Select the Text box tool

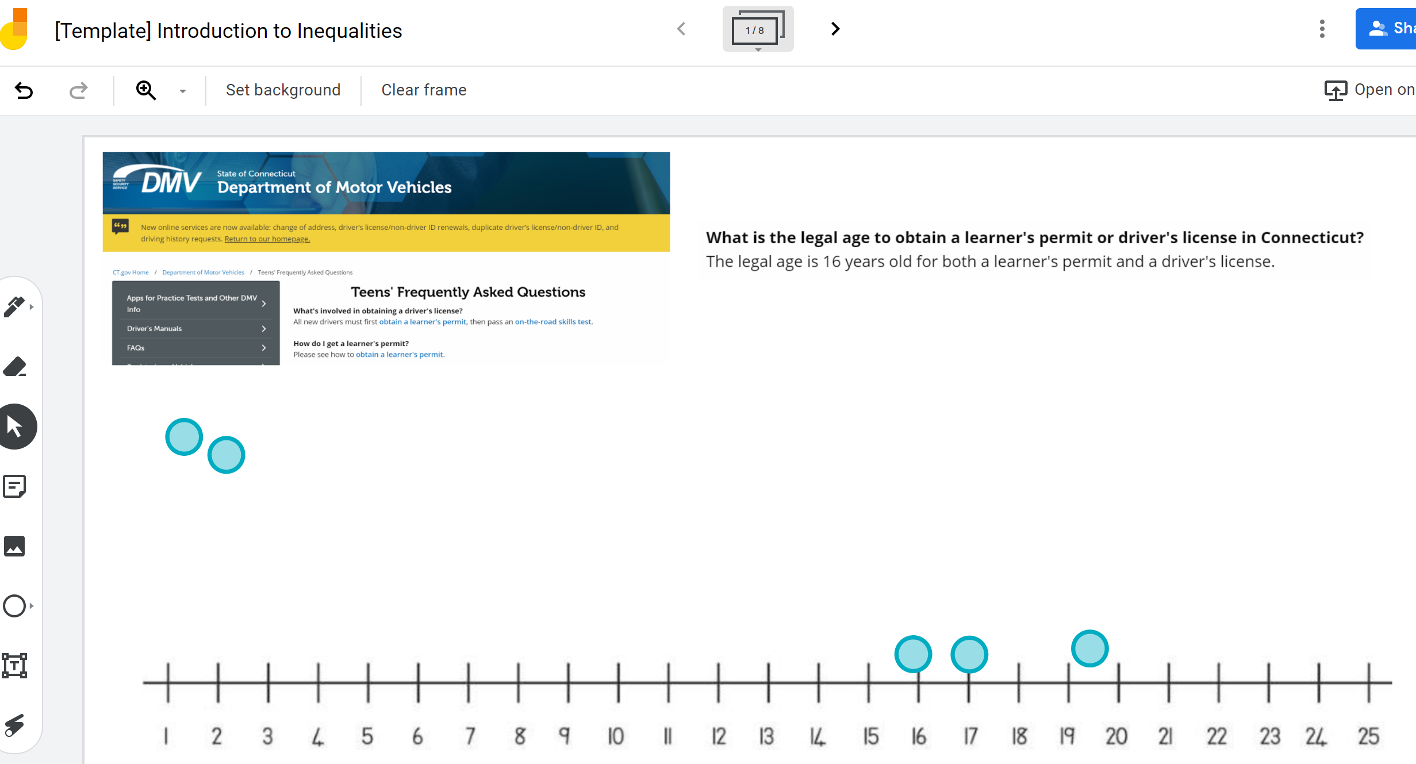pyautogui.click(x=15, y=666)
